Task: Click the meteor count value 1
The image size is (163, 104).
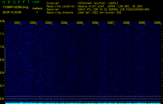Action: 37,12
